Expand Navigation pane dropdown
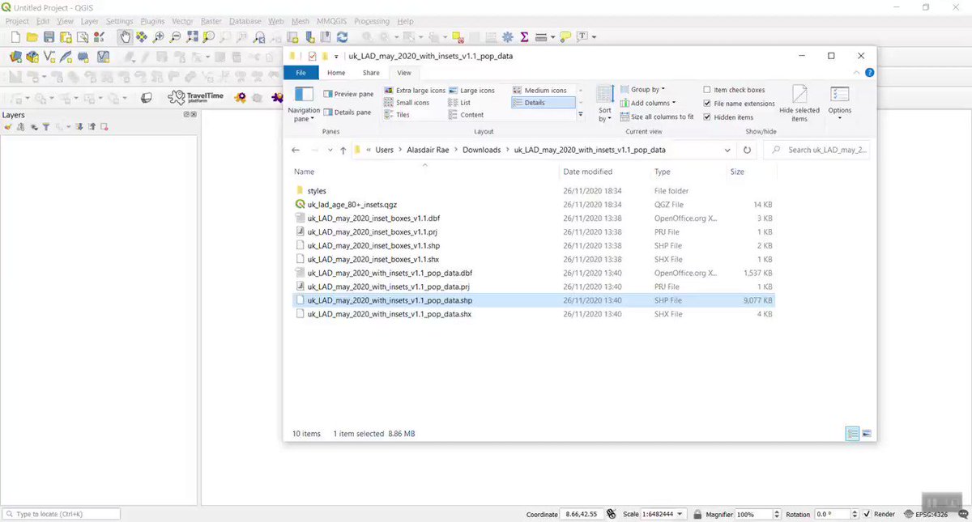972x522 pixels. (x=305, y=104)
